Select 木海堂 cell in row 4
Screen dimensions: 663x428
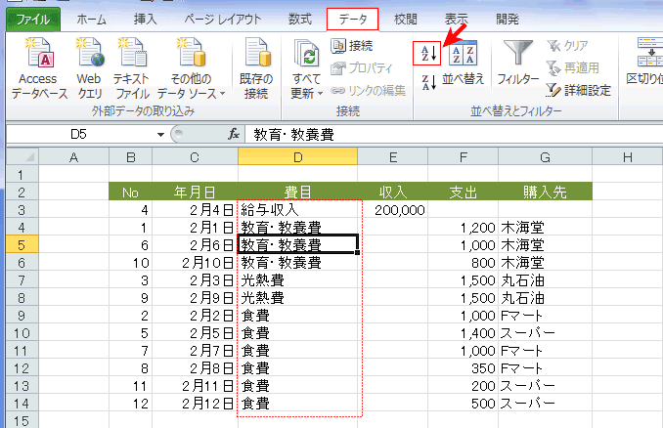545,228
